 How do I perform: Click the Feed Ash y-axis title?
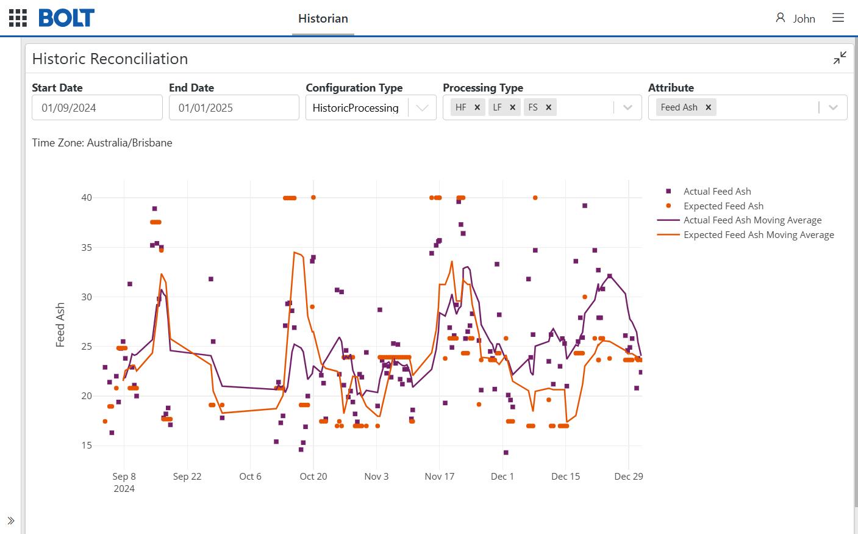(60, 325)
